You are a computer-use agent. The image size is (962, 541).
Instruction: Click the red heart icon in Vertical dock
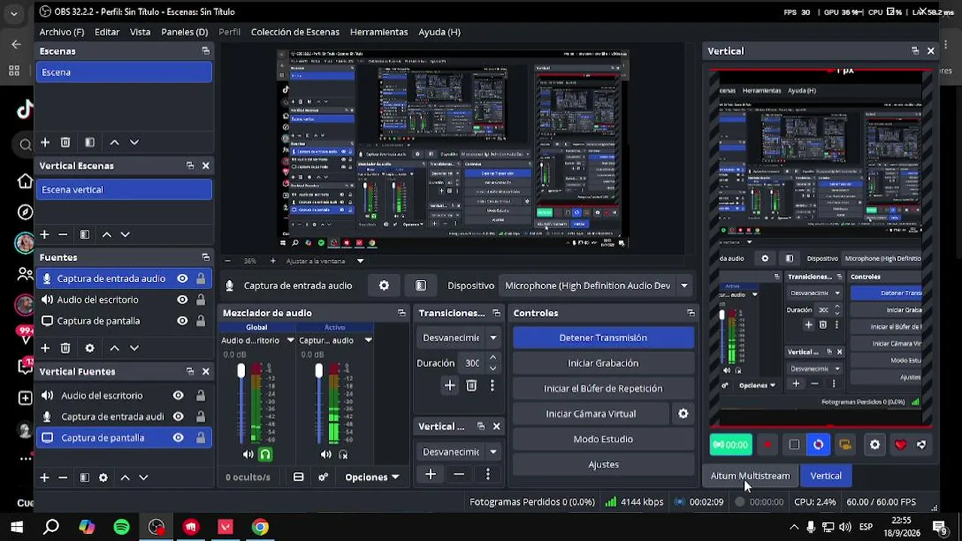[900, 445]
